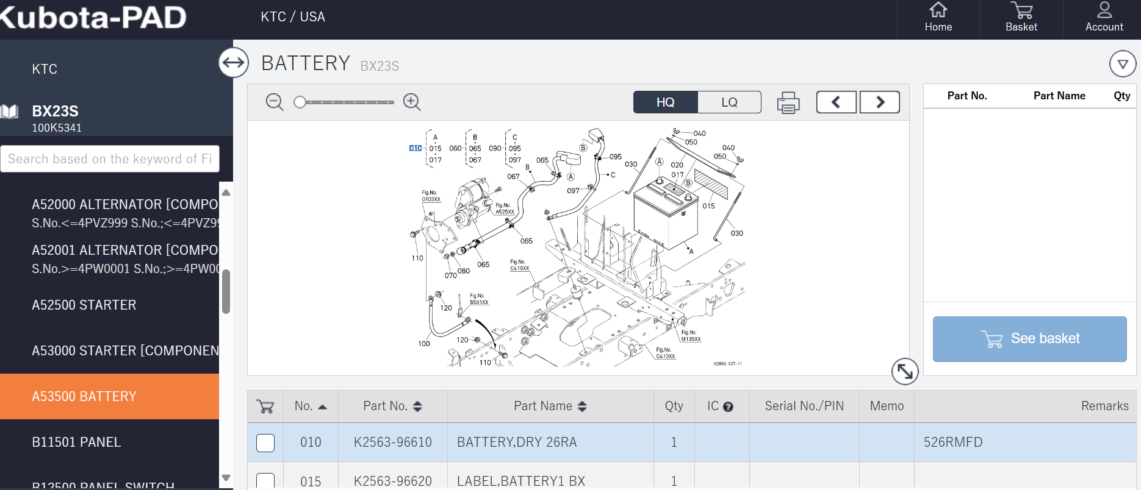
Task: Select HQ image quality
Action: [x=666, y=102]
